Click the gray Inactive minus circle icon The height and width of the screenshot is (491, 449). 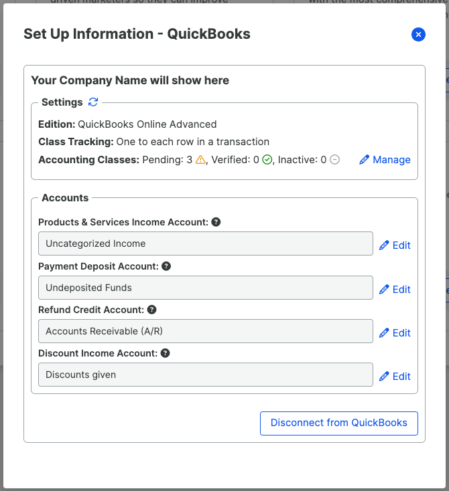(335, 160)
